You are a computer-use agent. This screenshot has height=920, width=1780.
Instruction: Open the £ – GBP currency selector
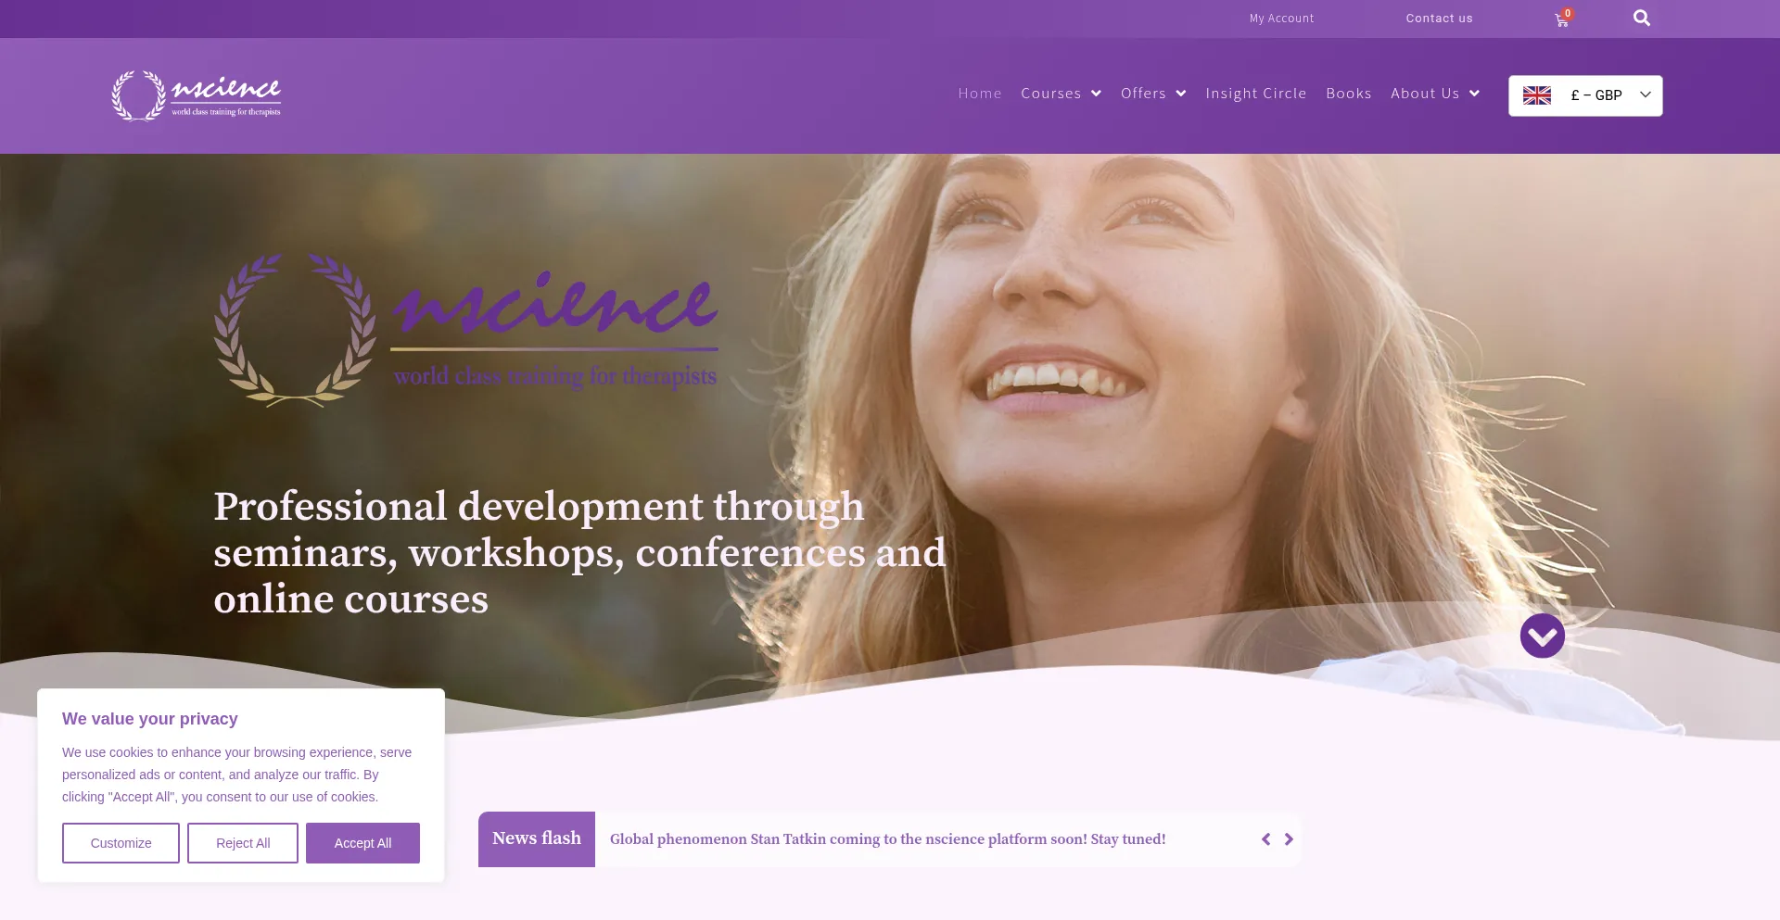[x=1585, y=95]
